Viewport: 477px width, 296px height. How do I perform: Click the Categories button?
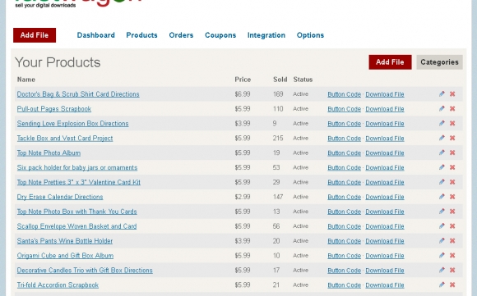[x=439, y=62]
